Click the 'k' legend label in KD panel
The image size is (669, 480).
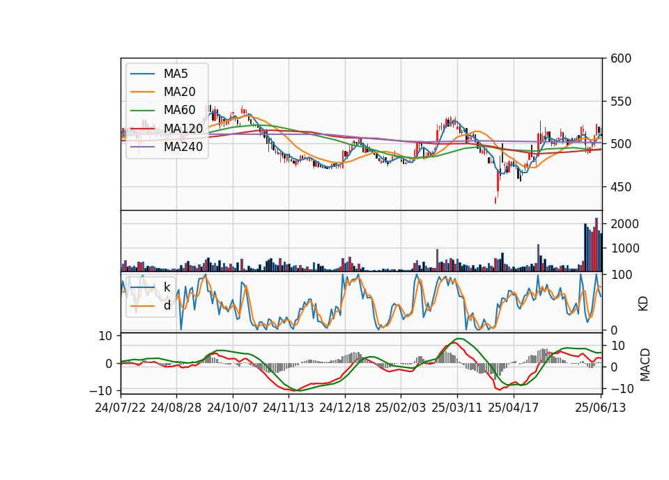(167, 287)
